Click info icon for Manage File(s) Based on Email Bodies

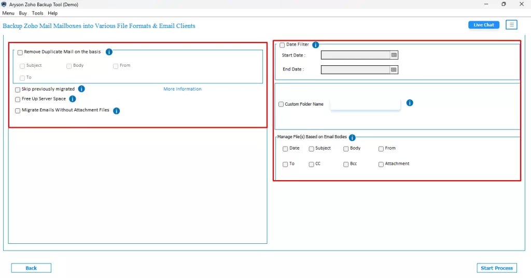coord(352,137)
